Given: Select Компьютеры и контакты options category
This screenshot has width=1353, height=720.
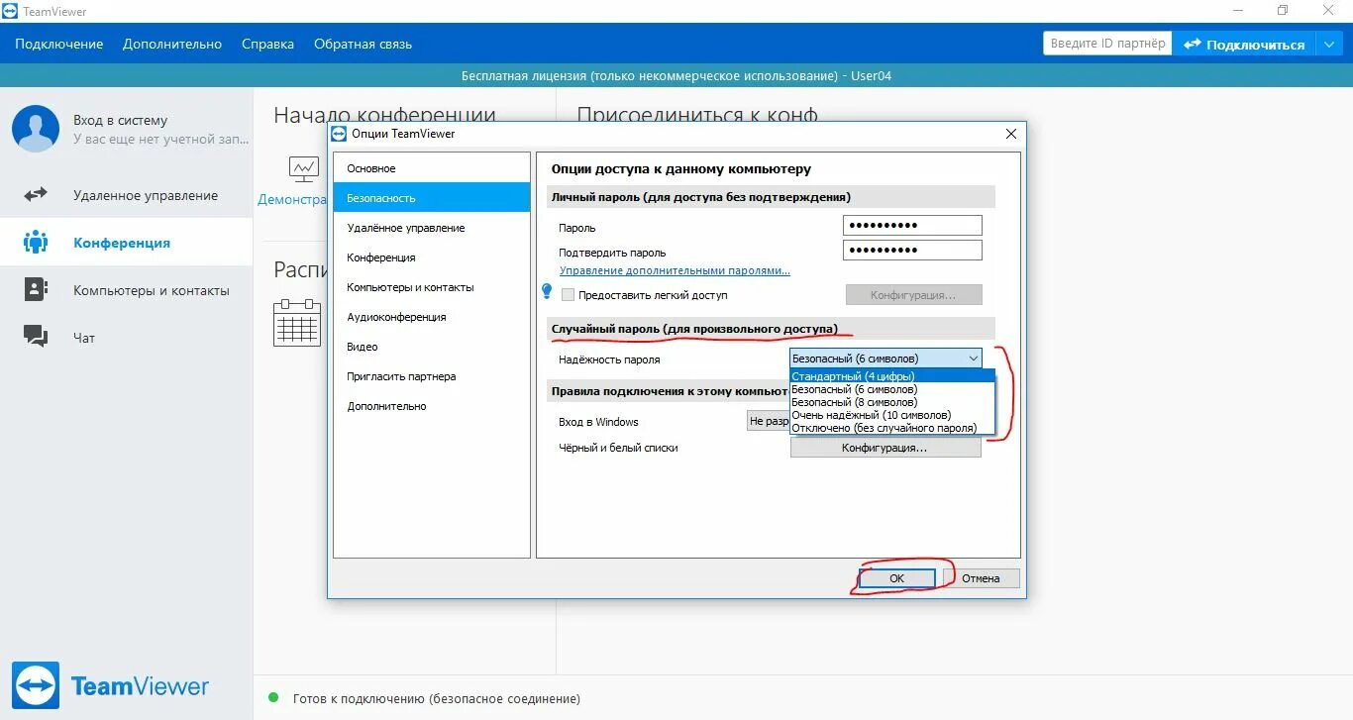Looking at the screenshot, I should 432,287.
